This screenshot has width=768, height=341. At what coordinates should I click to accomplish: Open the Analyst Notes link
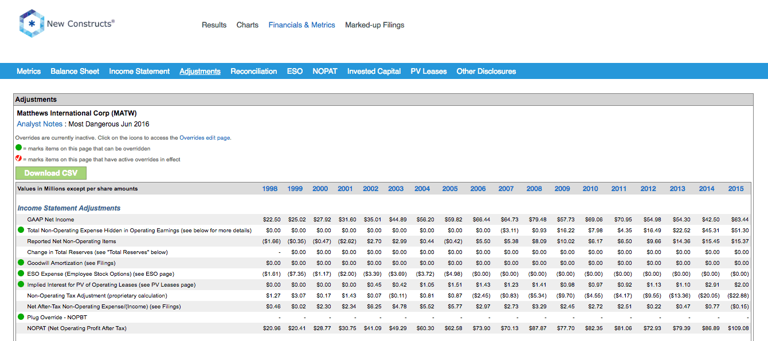click(x=39, y=124)
